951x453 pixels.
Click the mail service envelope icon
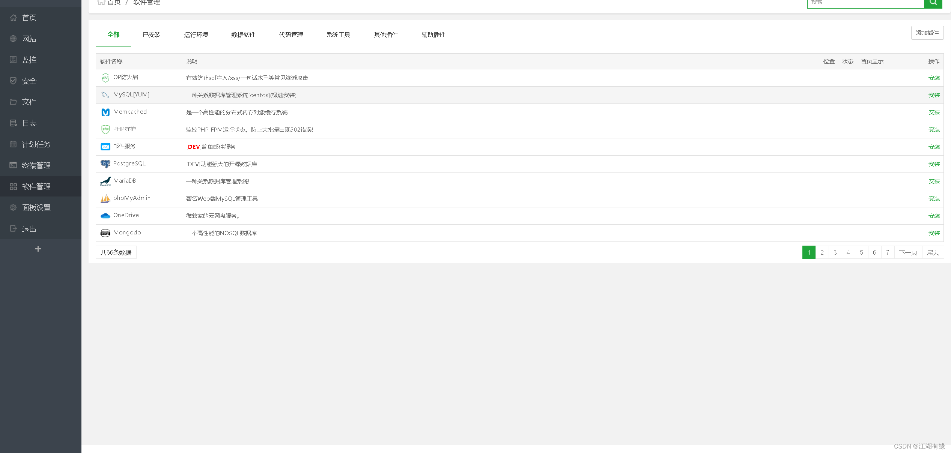(x=105, y=147)
